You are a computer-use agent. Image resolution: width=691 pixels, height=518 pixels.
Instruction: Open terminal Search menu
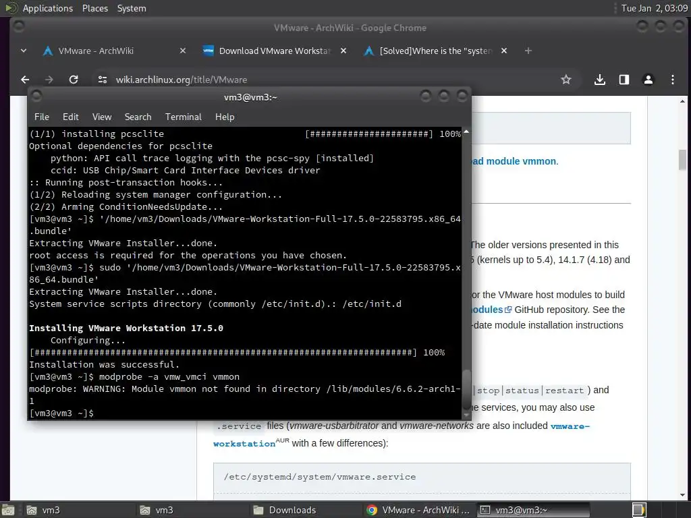coord(138,117)
